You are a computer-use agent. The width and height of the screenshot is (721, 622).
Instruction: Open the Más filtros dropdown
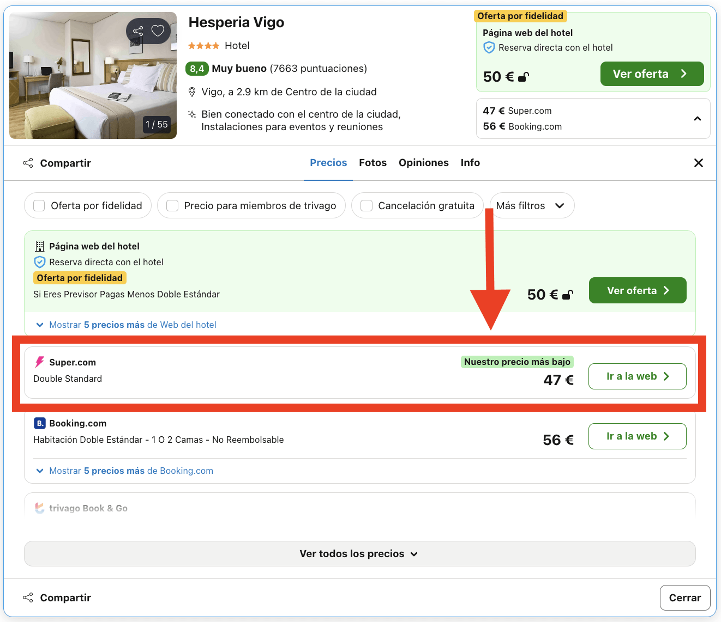click(532, 205)
